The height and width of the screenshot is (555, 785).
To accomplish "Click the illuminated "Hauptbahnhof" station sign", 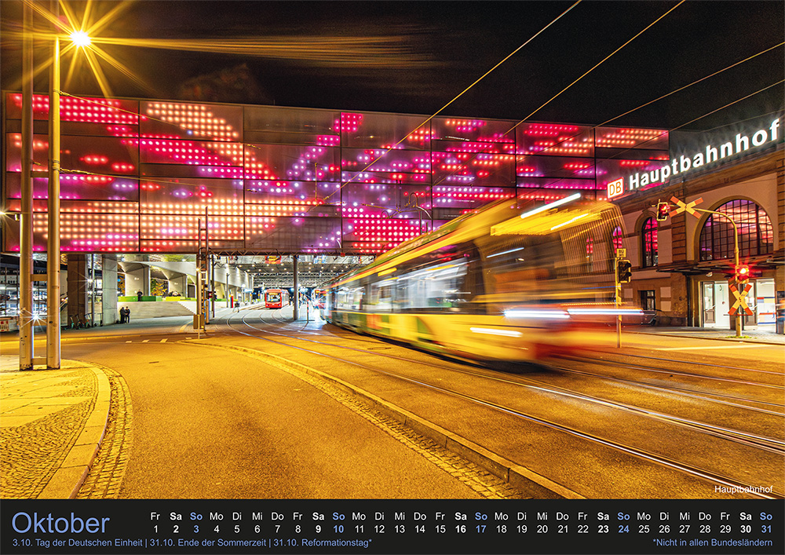I will (704, 155).
